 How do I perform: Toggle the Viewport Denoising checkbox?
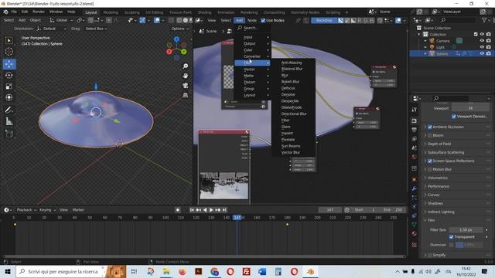[x=454, y=117]
